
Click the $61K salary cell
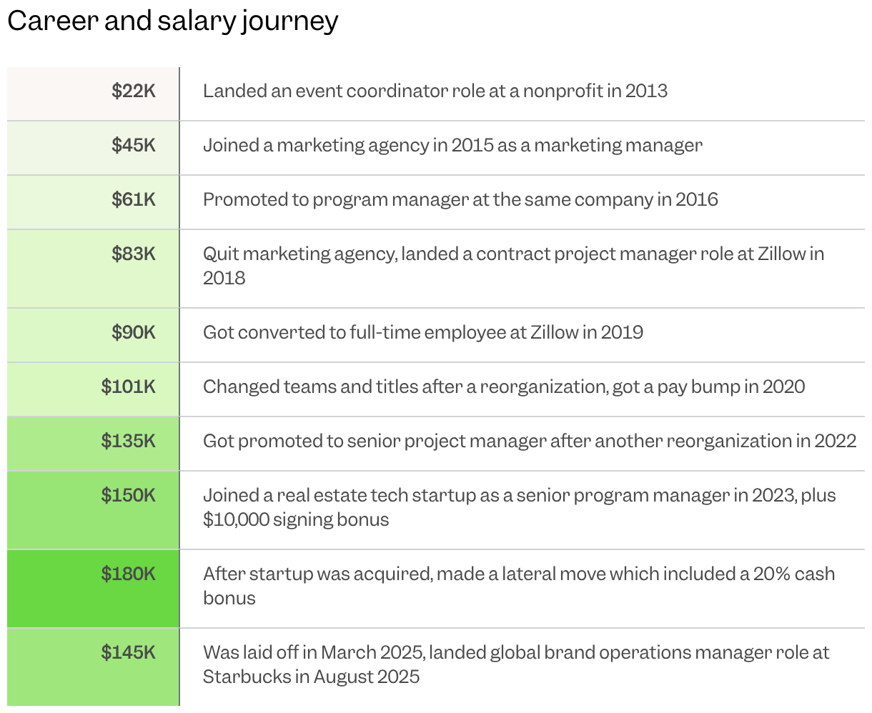(x=93, y=202)
